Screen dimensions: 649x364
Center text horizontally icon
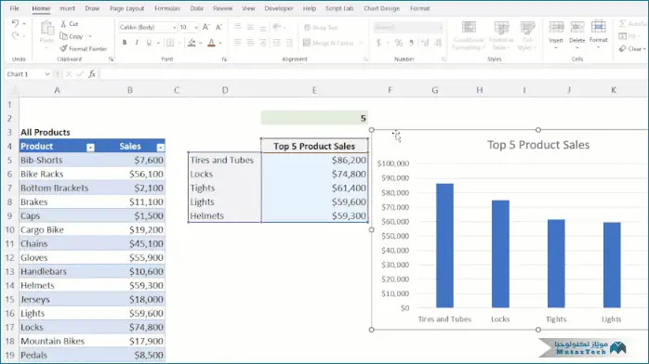pos(250,42)
